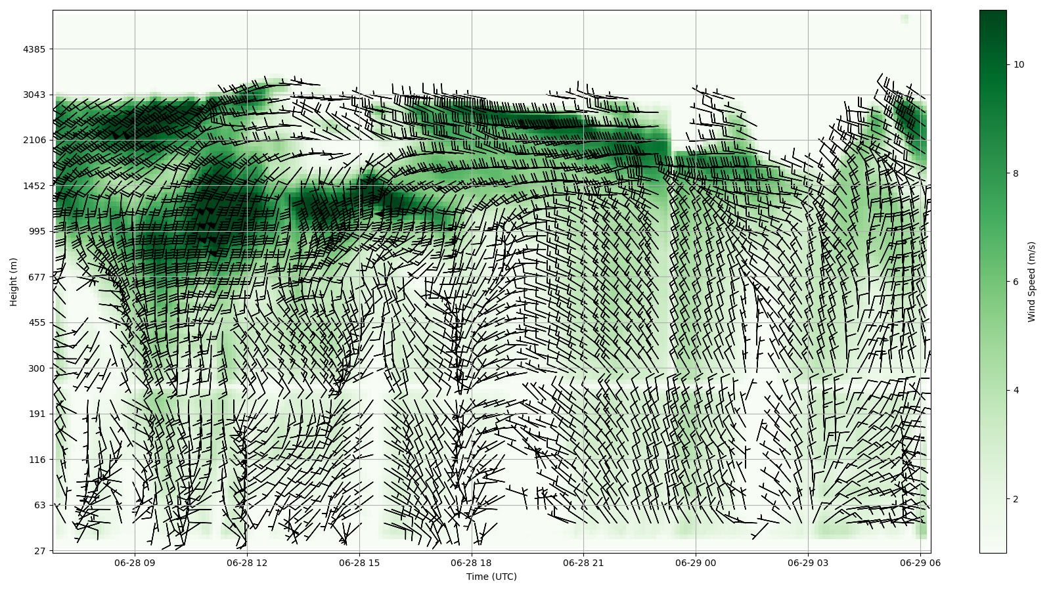This screenshot has height=591, width=1051.
Task: Click the Wind Speed (m/s) colorbar label
Action: point(1031,281)
